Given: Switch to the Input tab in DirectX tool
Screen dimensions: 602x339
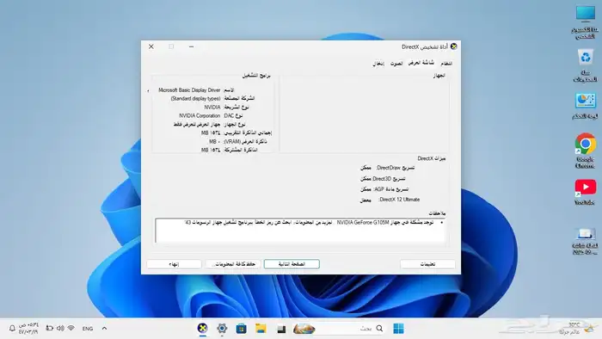Looking at the screenshot, I should click(x=378, y=64).
